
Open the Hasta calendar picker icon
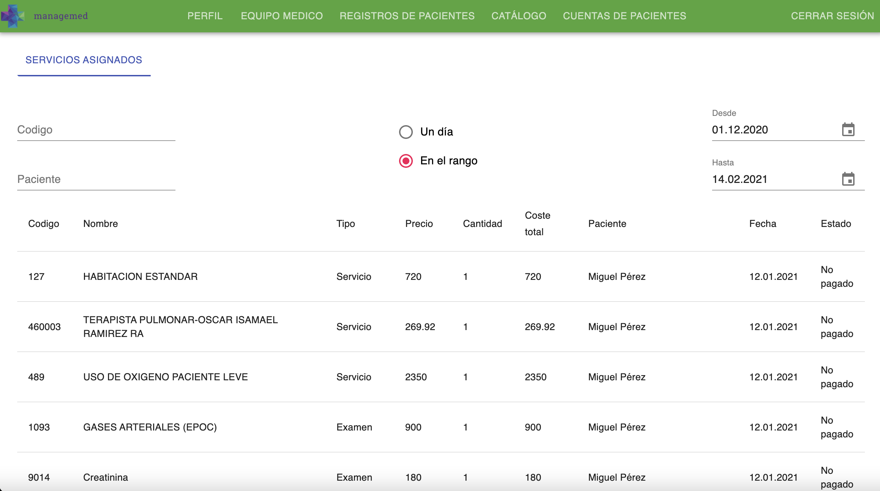point(848,179)
